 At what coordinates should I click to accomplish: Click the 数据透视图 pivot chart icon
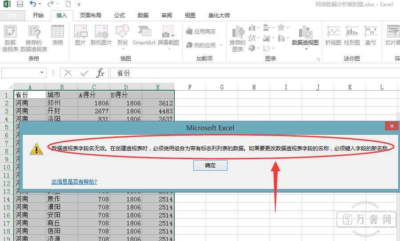(305, 37)
